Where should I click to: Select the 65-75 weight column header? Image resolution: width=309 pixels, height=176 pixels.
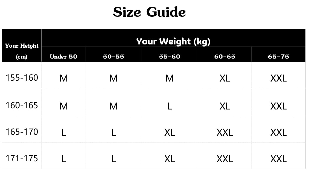pos(278,57)
